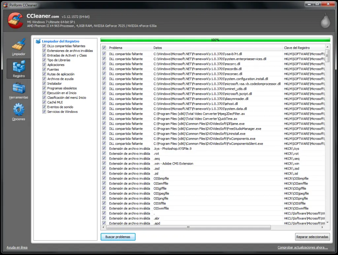Click the Piriform pear logo
The image size is (338, 255).
pyautogui.click(x=325, y=21)
